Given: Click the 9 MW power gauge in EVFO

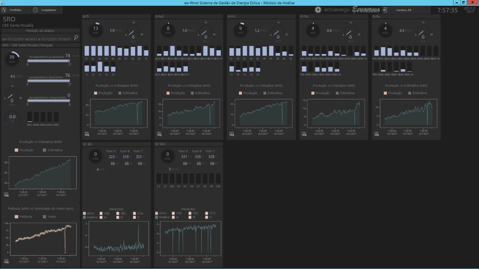Looking at the screenshot, I should pyautogui.click(x=240, y=30).
